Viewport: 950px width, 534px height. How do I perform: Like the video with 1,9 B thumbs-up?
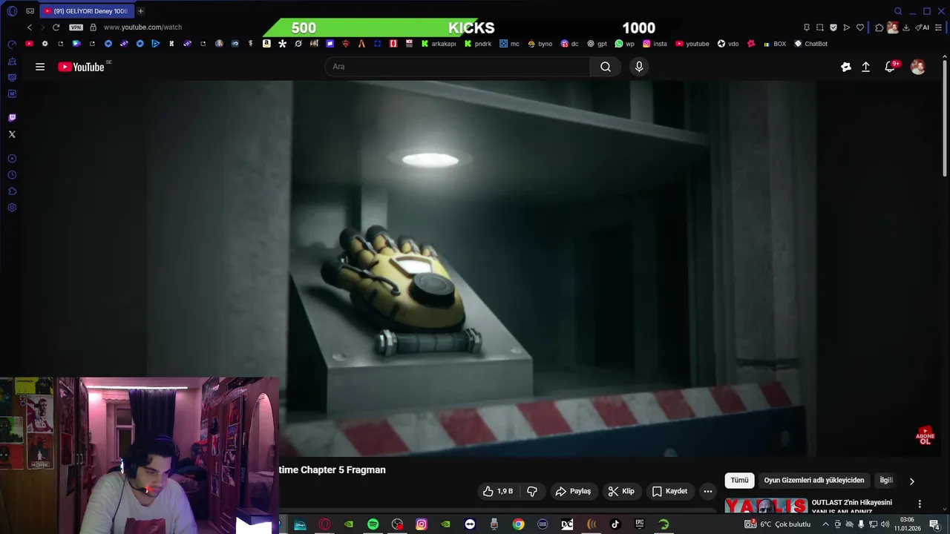[x=498, y=491]
